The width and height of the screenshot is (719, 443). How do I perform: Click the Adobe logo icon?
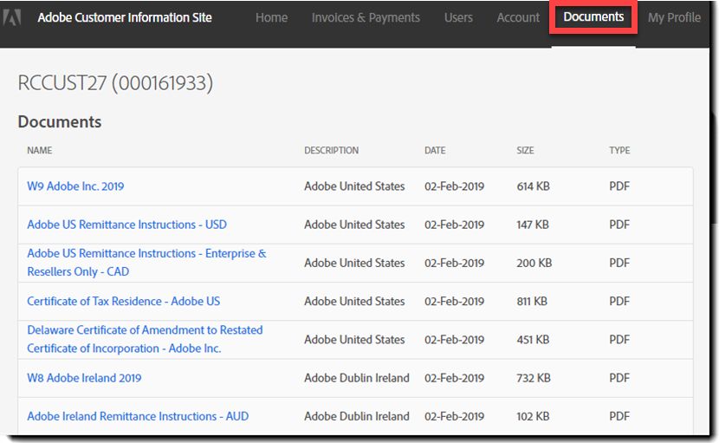(x=11, y=17)
